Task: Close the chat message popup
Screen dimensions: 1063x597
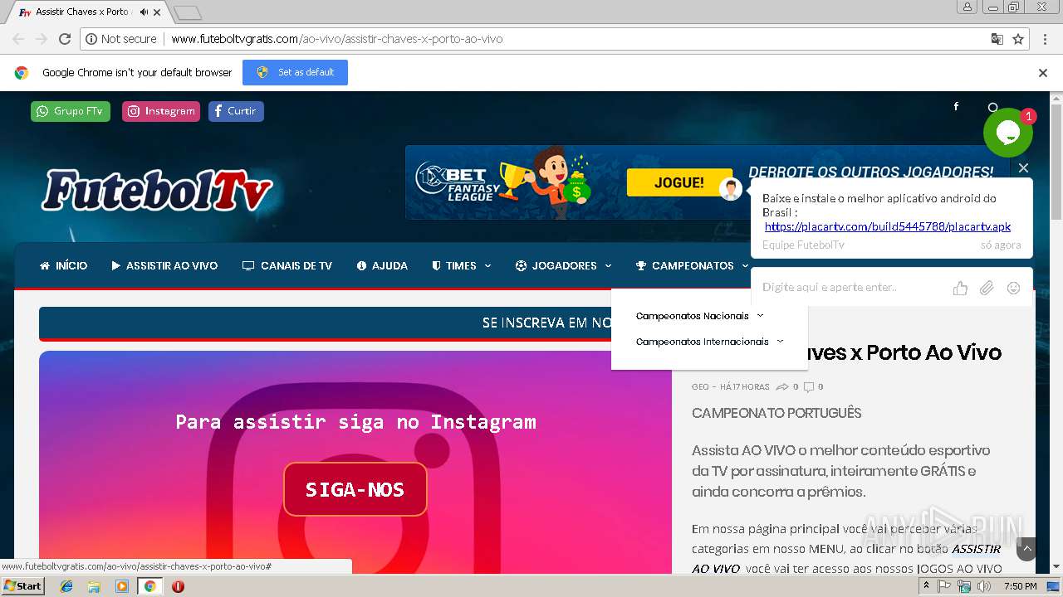Action: click(x=1023, y=167)
